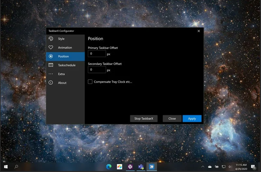Select the Animation heart icon
261x172 pixels.
pyautogui.click(x=51, y=48)
